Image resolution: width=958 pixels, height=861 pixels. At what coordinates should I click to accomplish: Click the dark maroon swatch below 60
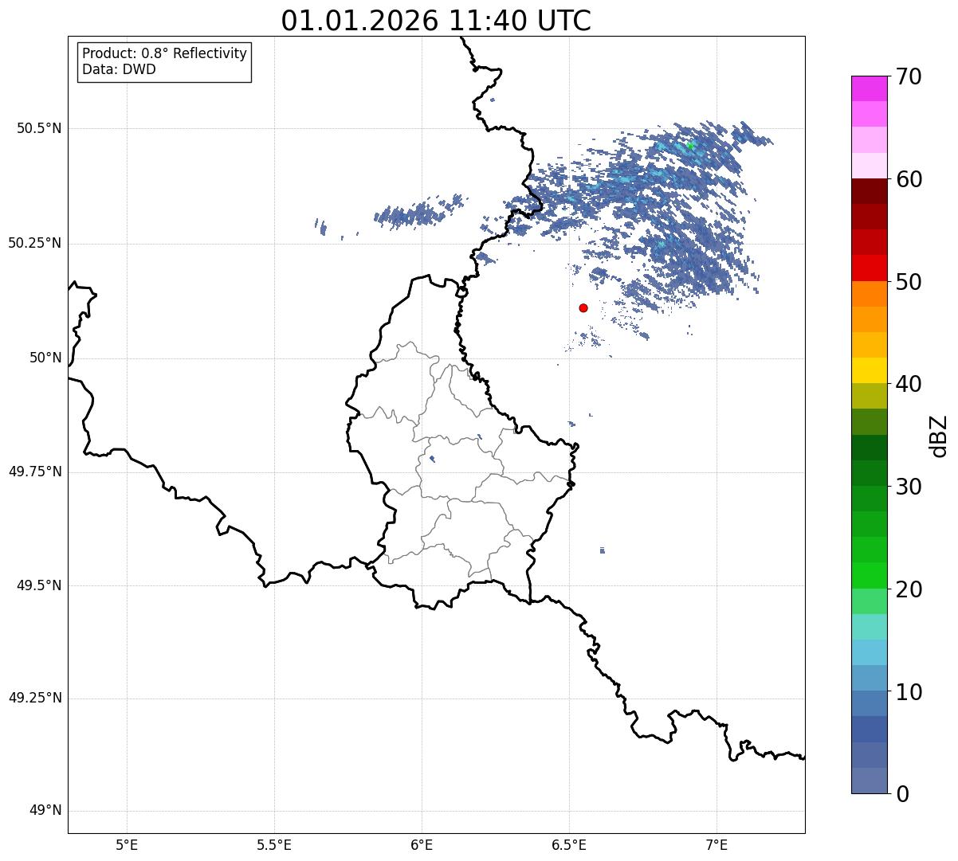click(x=869, y=191)
